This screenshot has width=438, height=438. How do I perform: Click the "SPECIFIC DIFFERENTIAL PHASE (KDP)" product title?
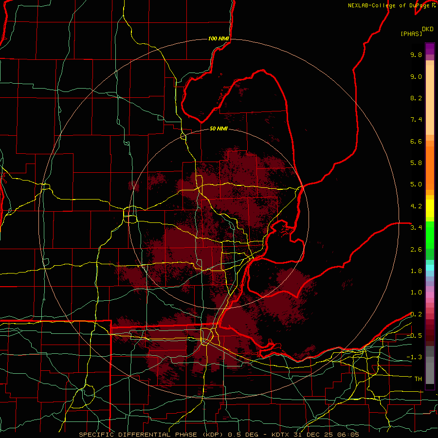tap(151, 435)
